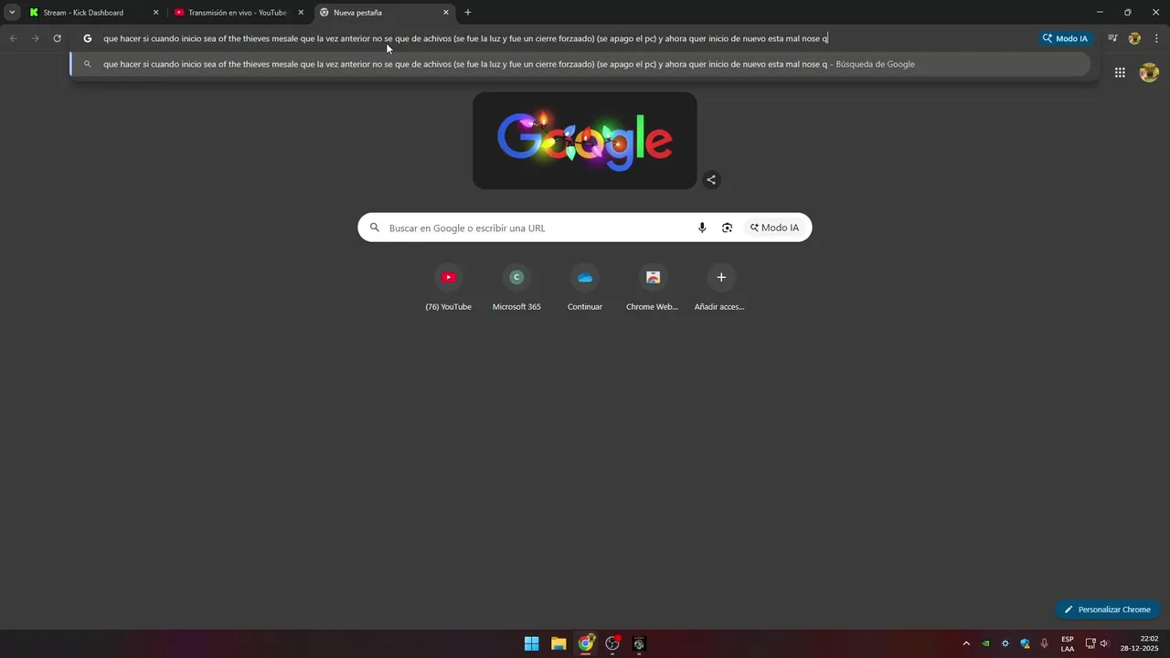Click Modo IA button in the address bar

pos(1065,38)
